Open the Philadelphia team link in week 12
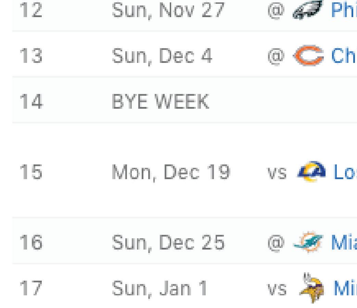 pos(344,10)
